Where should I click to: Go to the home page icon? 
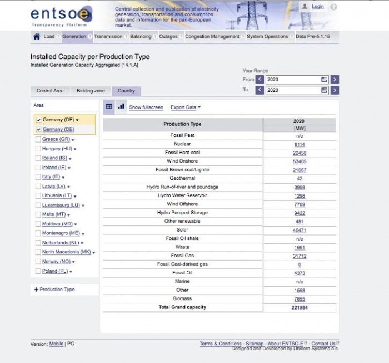point(37,37)
